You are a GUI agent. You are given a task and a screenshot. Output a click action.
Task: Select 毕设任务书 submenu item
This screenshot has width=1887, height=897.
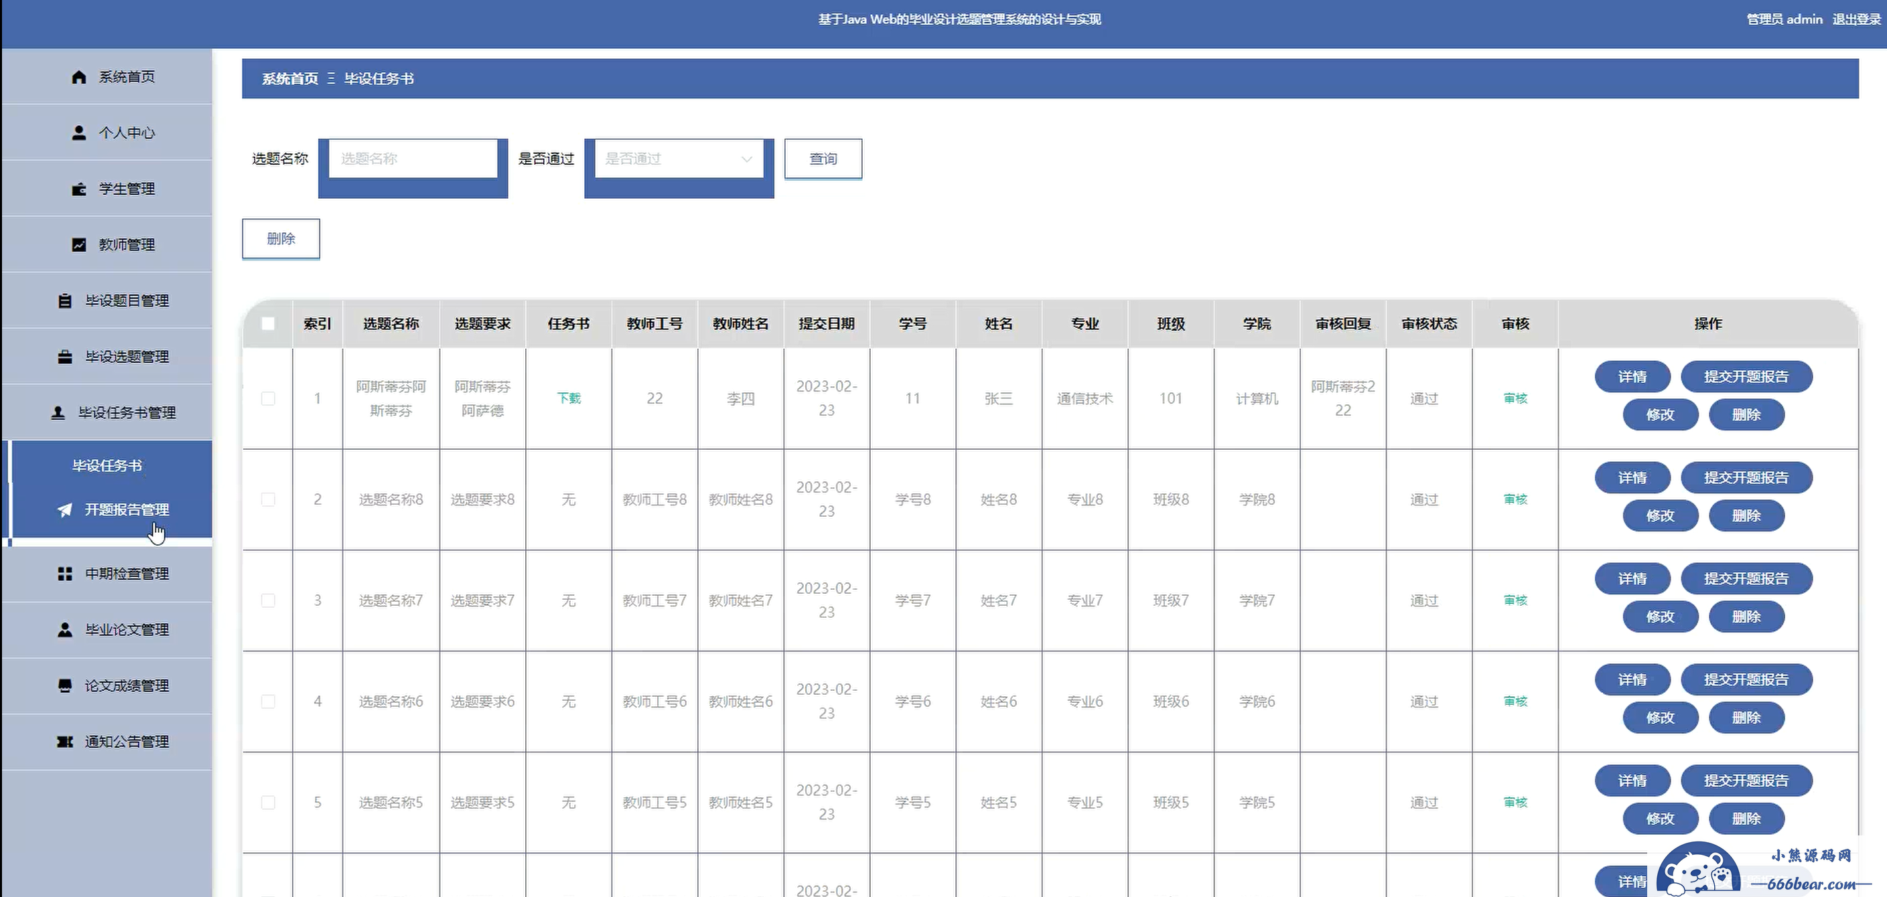pyautogui.click(x=107, y=466)
